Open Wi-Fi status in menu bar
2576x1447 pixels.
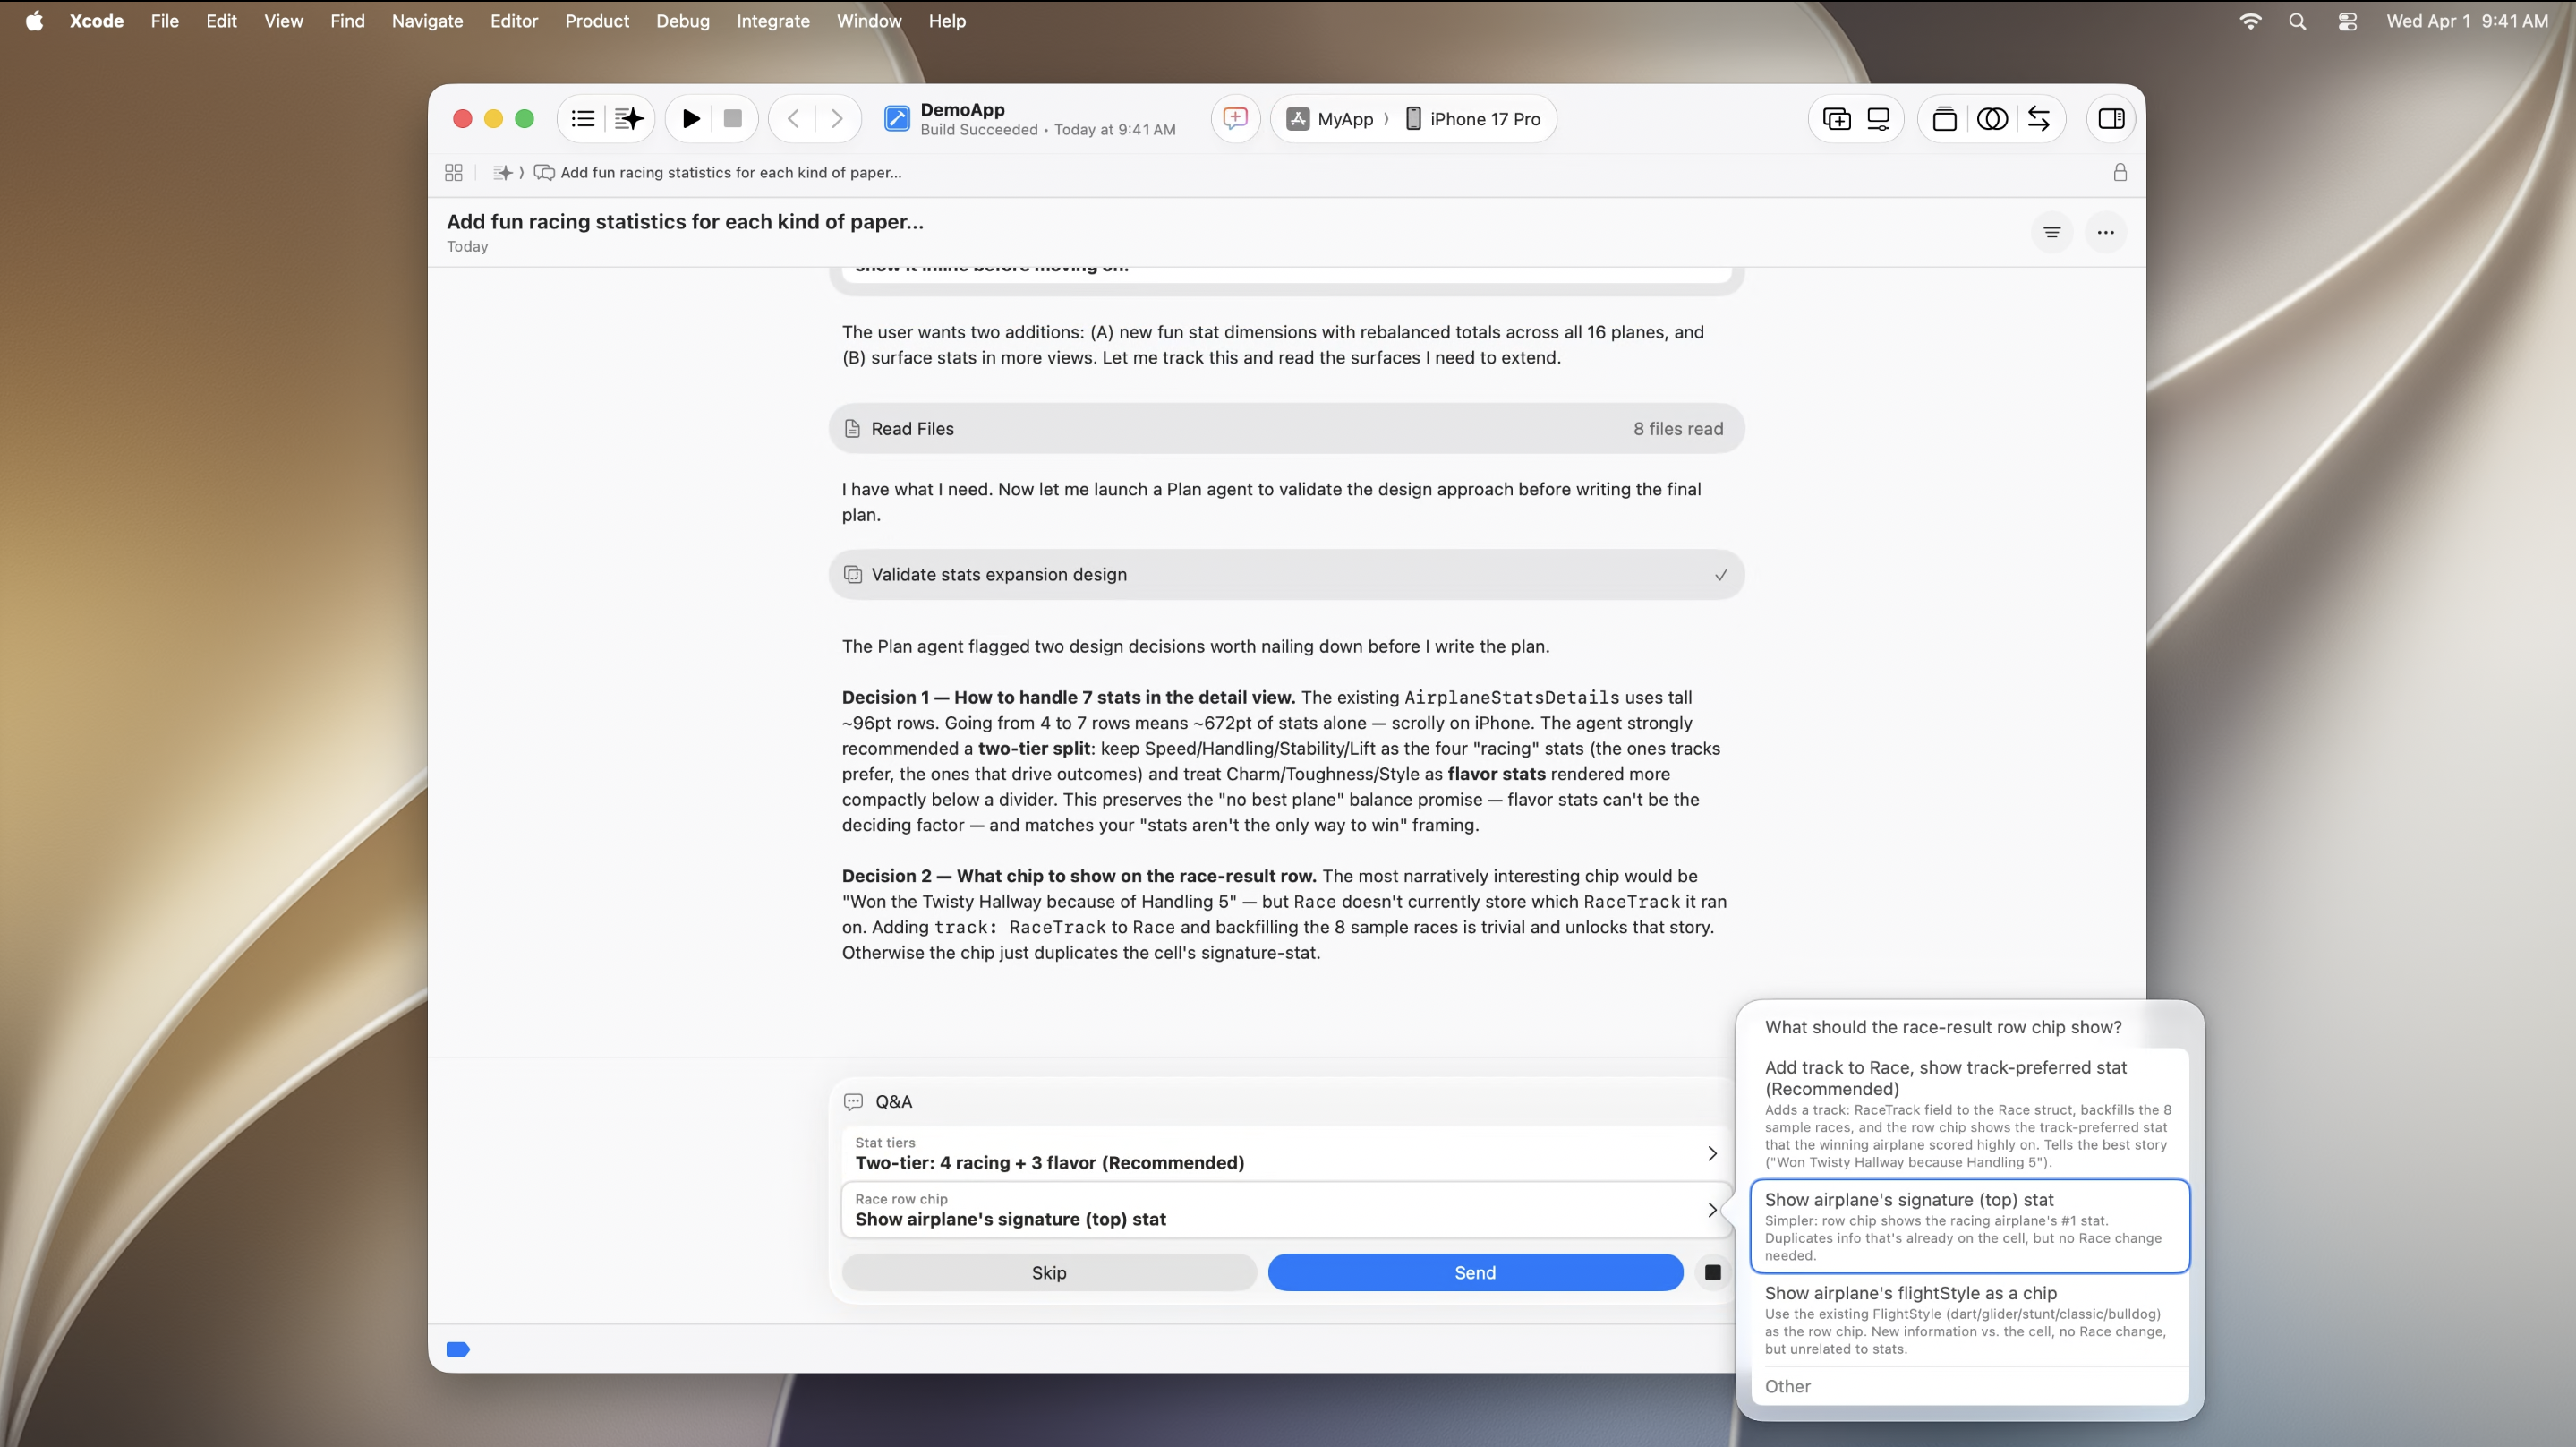click(x=2249, y=21)
